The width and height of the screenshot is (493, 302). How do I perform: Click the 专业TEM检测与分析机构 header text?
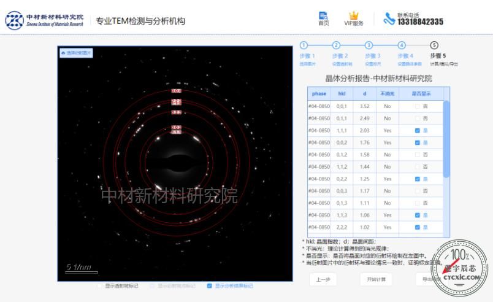(140, 21)
